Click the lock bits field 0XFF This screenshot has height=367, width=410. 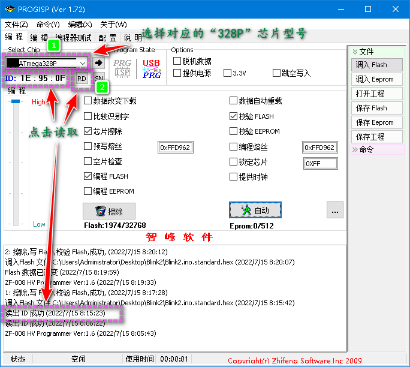321,164
